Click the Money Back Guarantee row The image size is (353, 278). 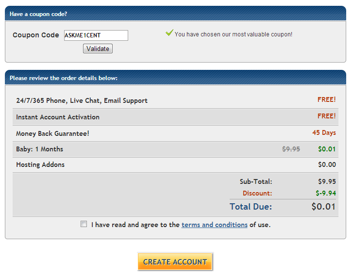tap(52, 133)
